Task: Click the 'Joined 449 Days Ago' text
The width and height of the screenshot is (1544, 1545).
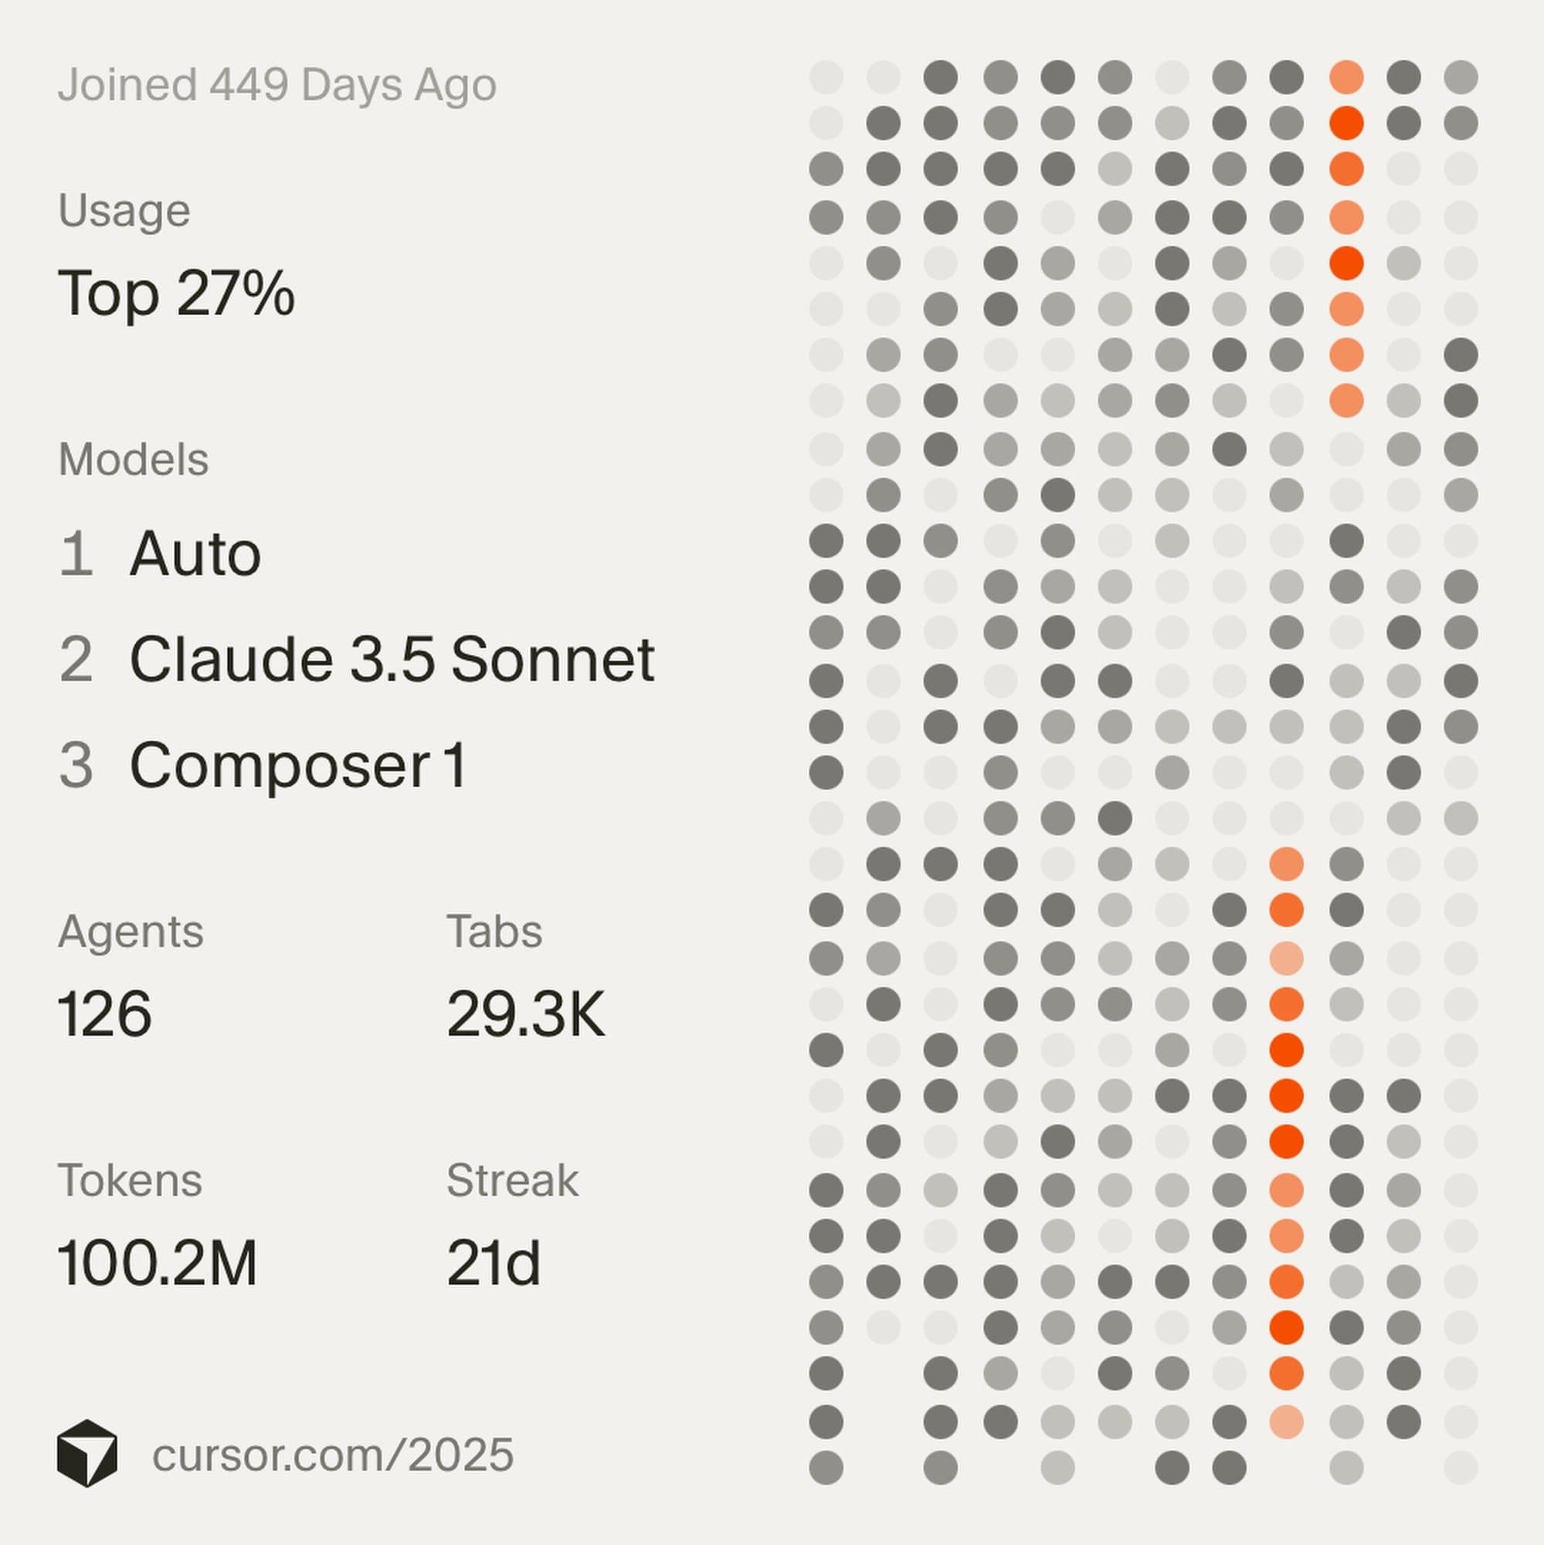Action: [x=277, y=85]
